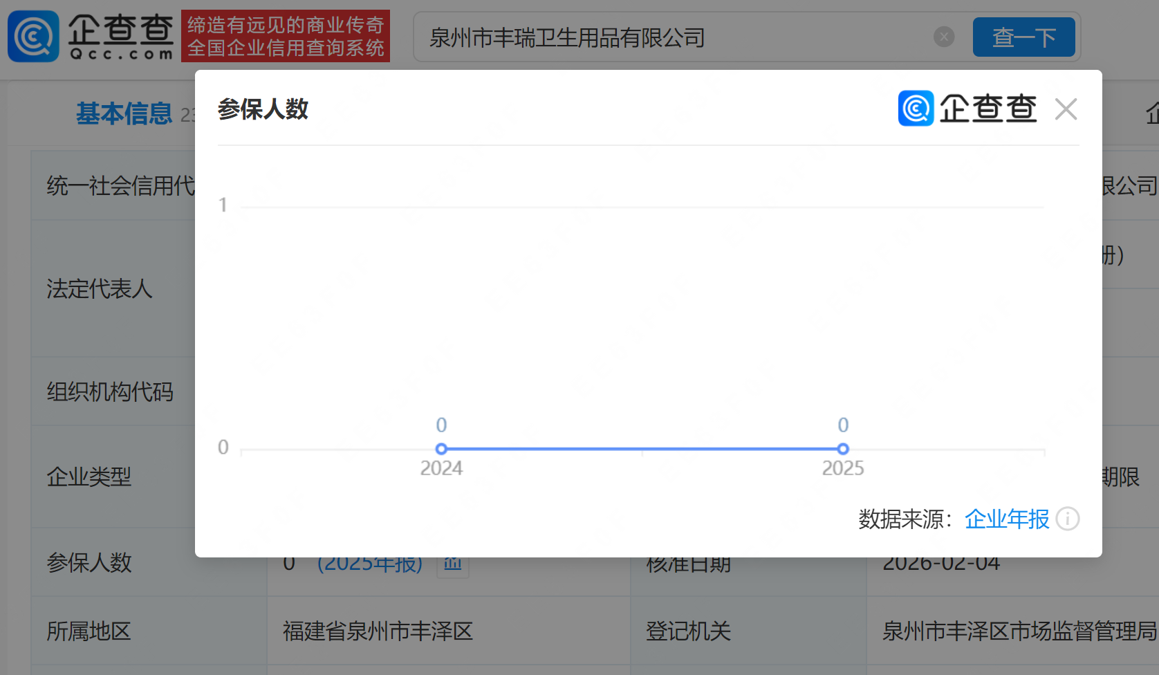Viewport: 1159px width, 675px height.
Task: Click the 泉州市丰泽区市场监督管理局 cell
Action: tap(1019, 631)
